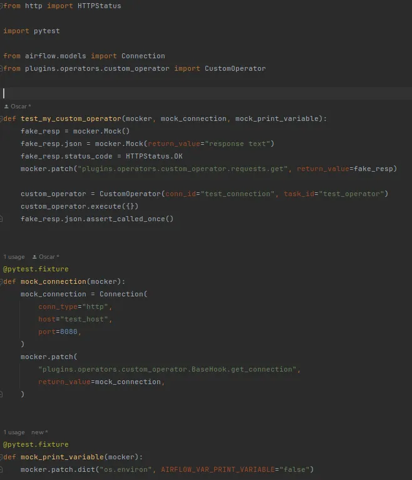
Task: Click the "test_operator" task_id string
Action: click(351, 194)
